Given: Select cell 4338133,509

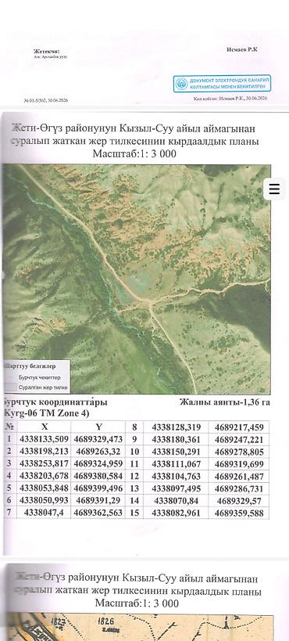Looking at the screenshot, I should [44, 439].
